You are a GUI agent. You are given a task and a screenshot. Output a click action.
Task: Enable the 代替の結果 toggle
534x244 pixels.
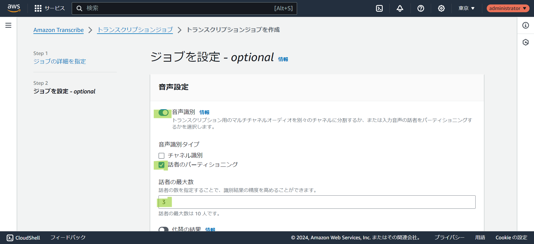pos(164,229)
